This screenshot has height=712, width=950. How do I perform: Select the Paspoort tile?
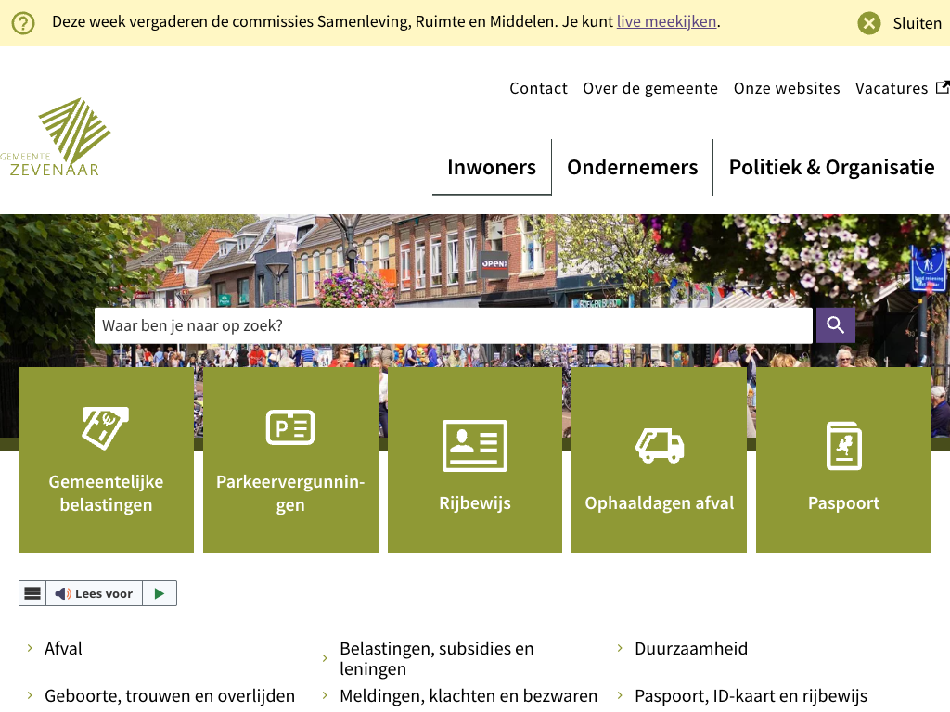[843, 460]
